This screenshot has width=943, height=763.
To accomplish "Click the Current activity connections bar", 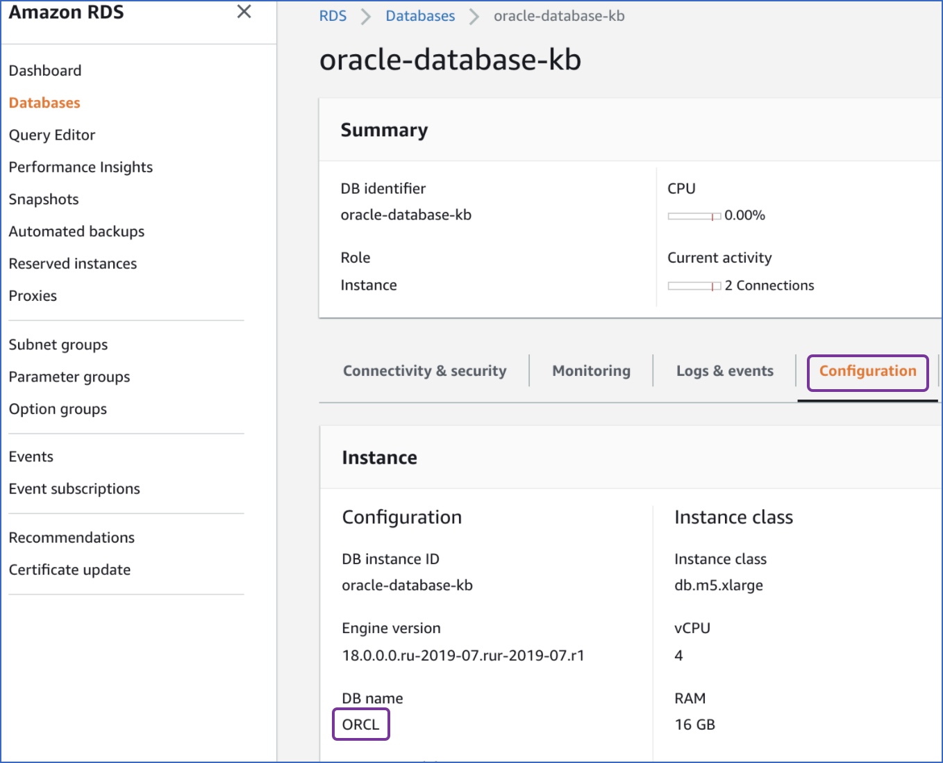I will click(x=694, y=286).
